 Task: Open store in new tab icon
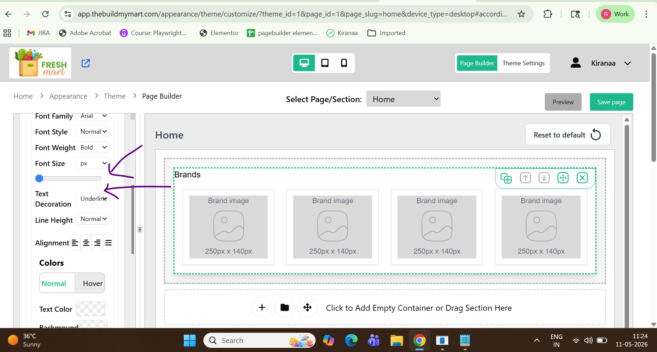(86, 63)
